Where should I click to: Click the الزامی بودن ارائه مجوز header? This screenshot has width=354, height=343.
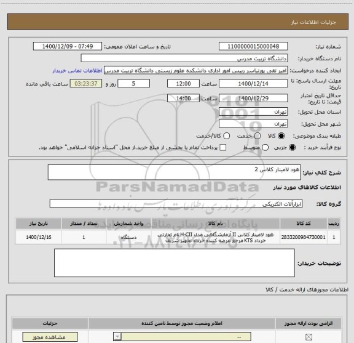(309, 323)
